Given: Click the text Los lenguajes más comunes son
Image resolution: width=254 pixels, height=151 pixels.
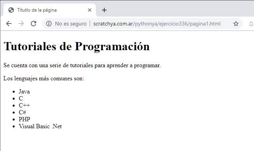Looking at the screenshot, I should tap(44, 78).
